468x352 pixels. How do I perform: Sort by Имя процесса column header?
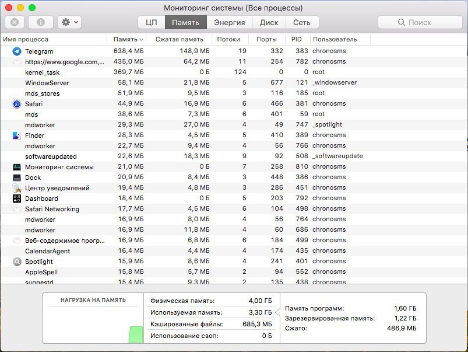click(x=54, y=39)
